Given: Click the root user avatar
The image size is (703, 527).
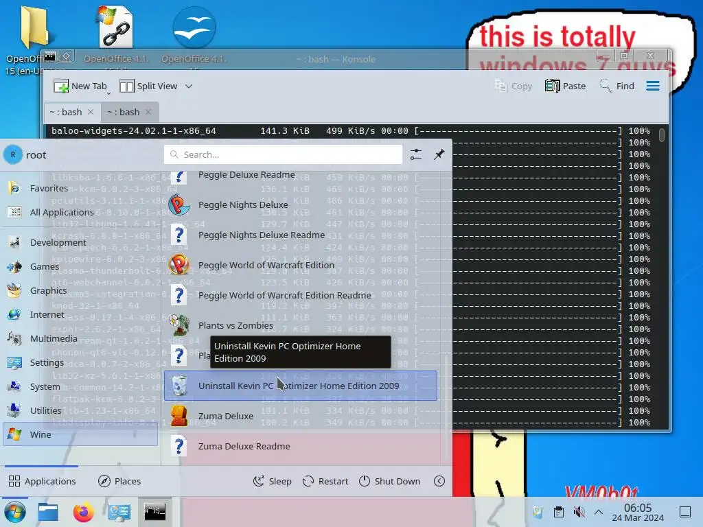Looking at the screenshot, I should pyautogui.click(x=13, y=154).
